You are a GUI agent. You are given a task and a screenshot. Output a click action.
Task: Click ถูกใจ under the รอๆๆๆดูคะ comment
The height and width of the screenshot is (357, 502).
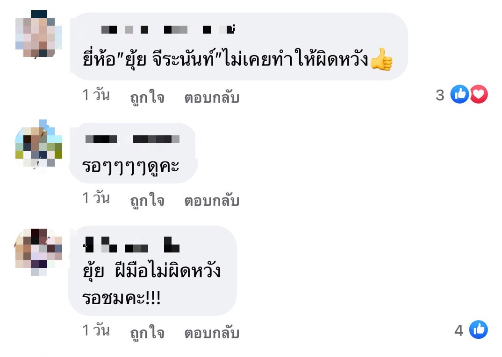[x=147, y=200]
